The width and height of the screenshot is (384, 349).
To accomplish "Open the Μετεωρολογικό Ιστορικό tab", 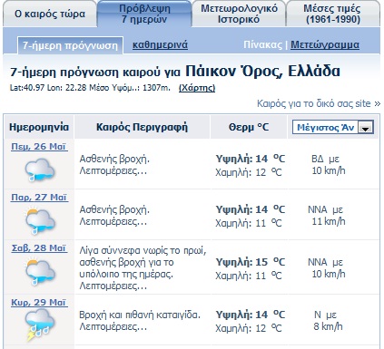I will tap(239, 14).
